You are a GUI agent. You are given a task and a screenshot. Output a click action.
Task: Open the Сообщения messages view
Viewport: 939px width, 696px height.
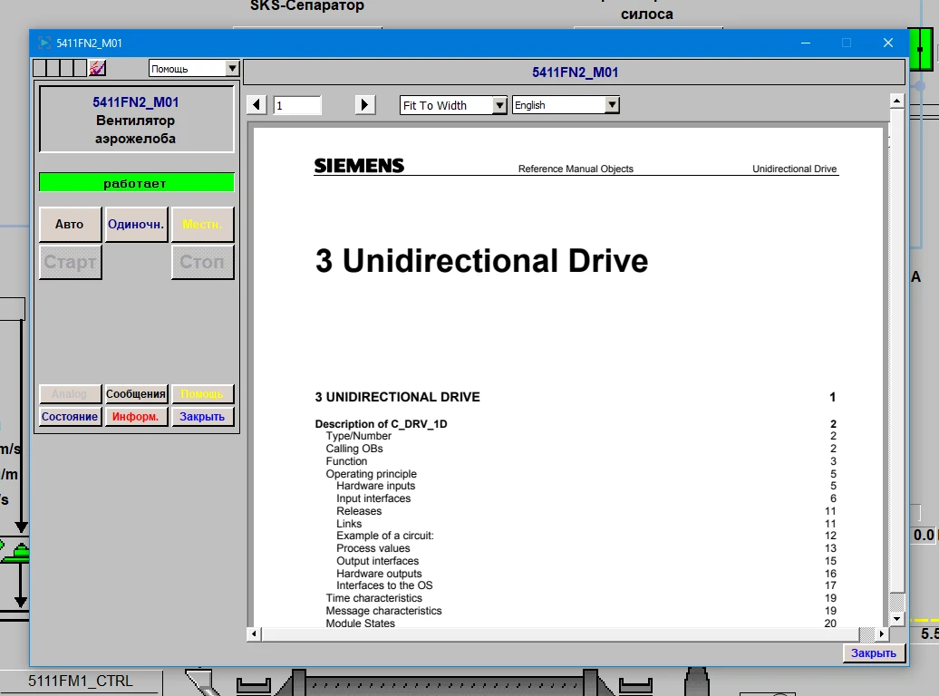point(136,394)
